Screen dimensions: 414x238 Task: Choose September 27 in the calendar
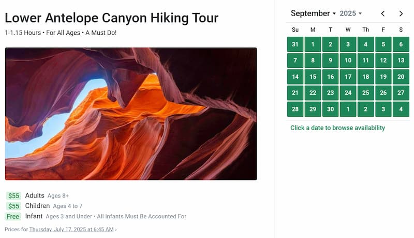401,93
